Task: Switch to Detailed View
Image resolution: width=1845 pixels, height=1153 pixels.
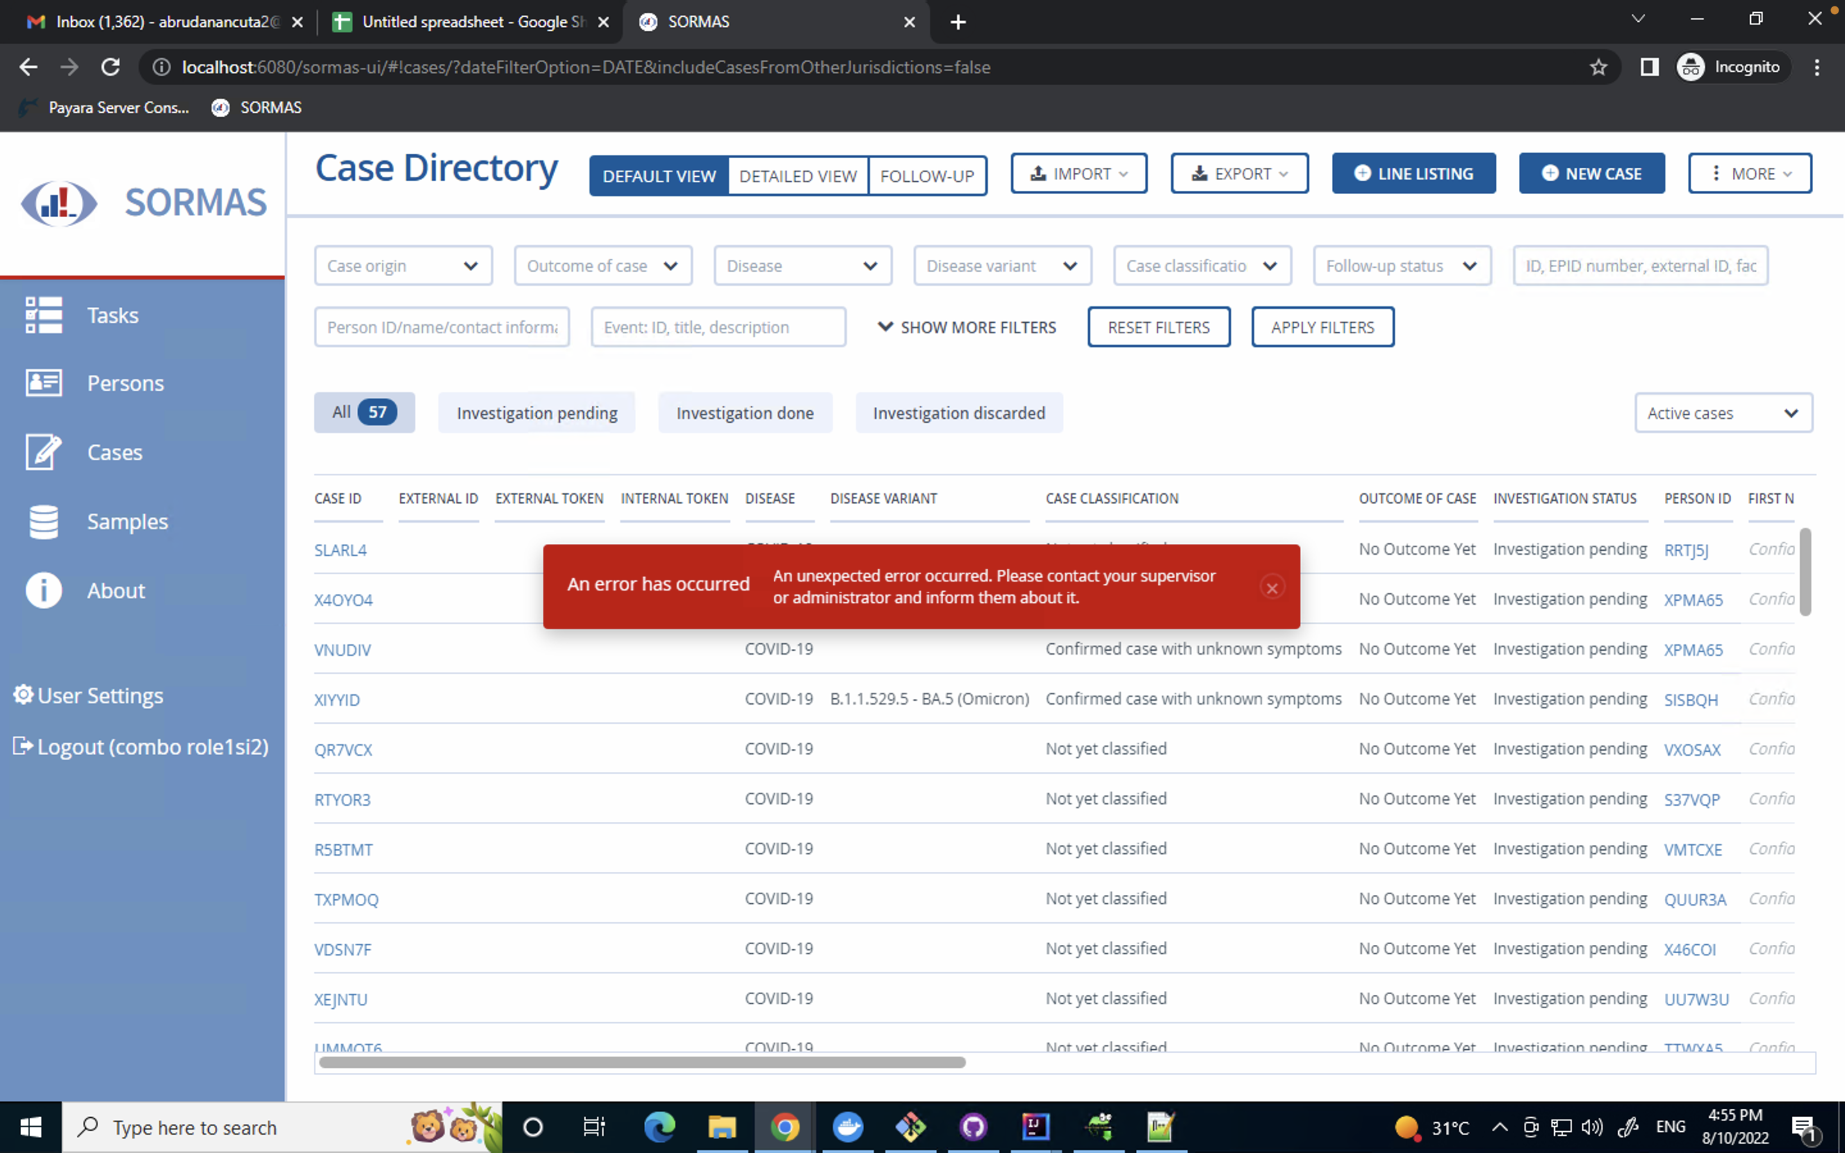Action: [798, 176]
